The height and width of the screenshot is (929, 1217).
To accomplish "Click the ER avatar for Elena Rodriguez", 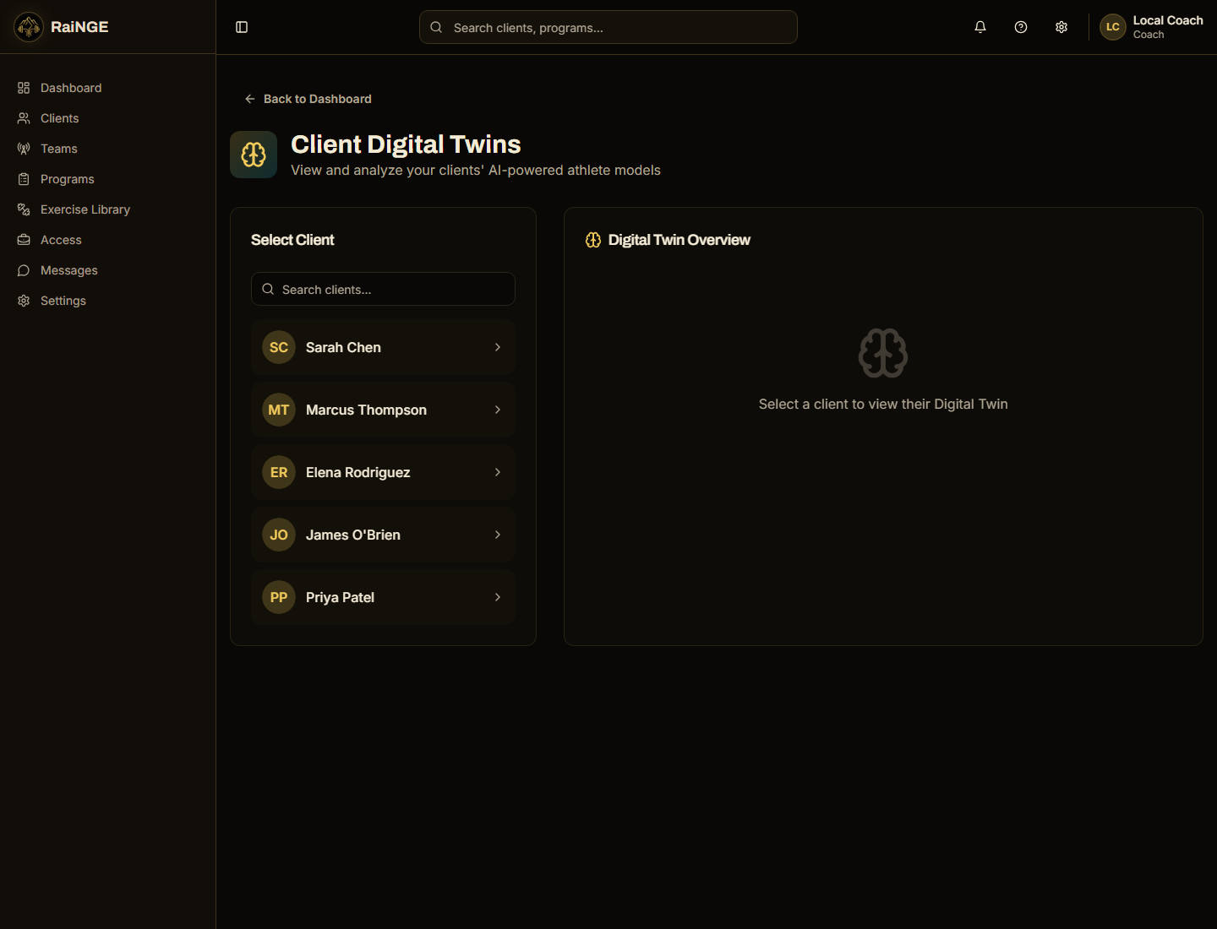I will [x=279, y=472].
